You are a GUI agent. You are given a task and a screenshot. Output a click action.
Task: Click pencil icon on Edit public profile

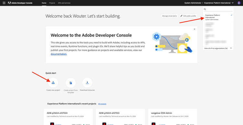[x=181, y=16]
